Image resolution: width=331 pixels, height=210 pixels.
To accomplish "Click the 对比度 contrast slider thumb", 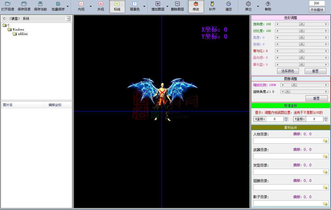I will click(x=302, y=31).
